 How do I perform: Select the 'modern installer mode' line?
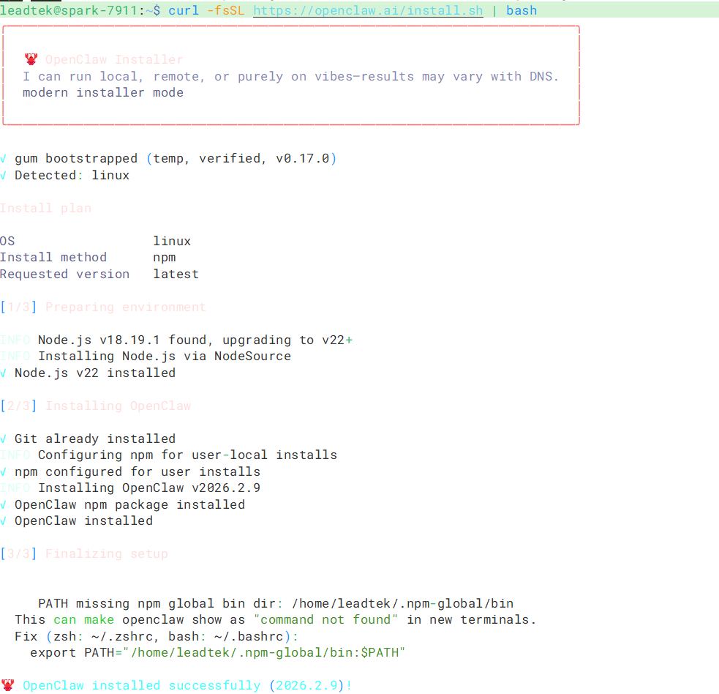tap(103, 93)
